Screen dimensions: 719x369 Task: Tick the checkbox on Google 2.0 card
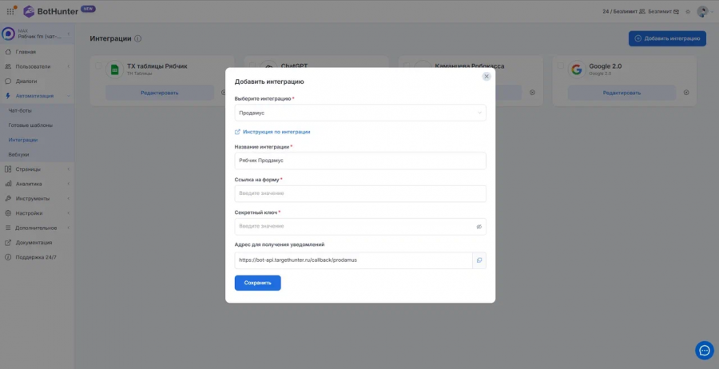click(560, 65)
